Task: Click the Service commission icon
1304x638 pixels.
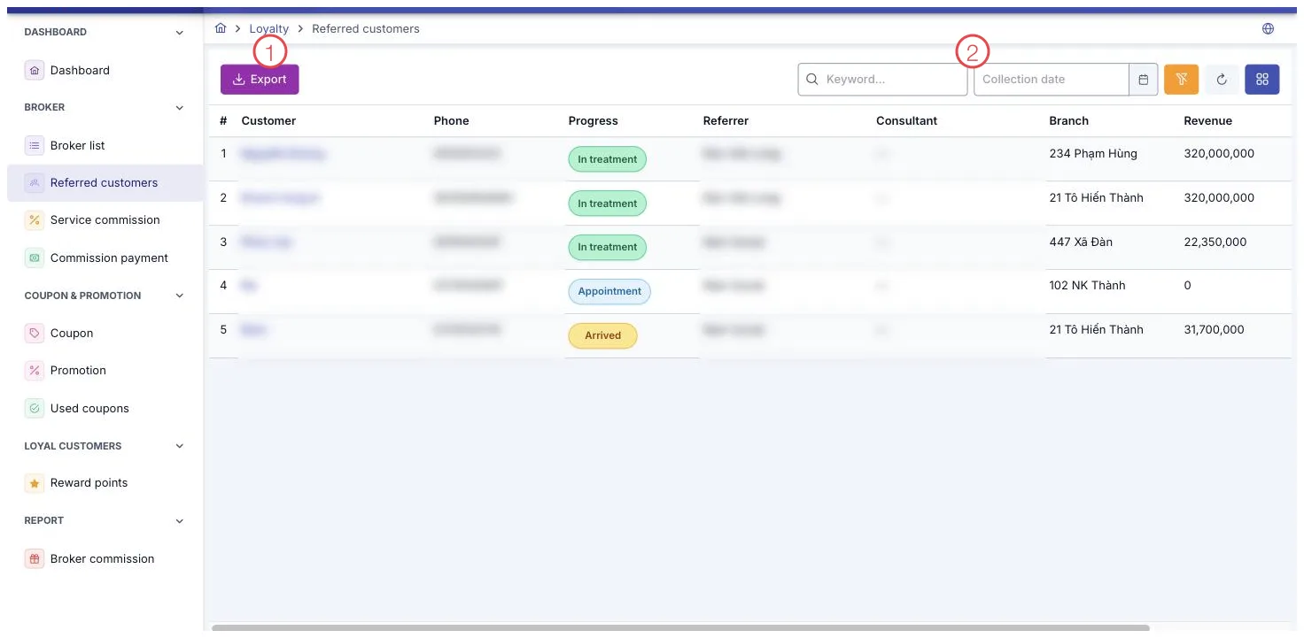Action: pos(34,219)
